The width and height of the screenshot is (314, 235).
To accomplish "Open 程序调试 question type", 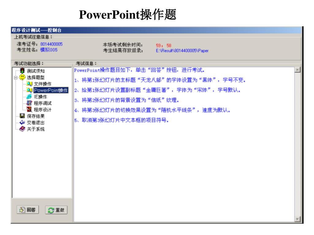I will click(x=42, y=103).
